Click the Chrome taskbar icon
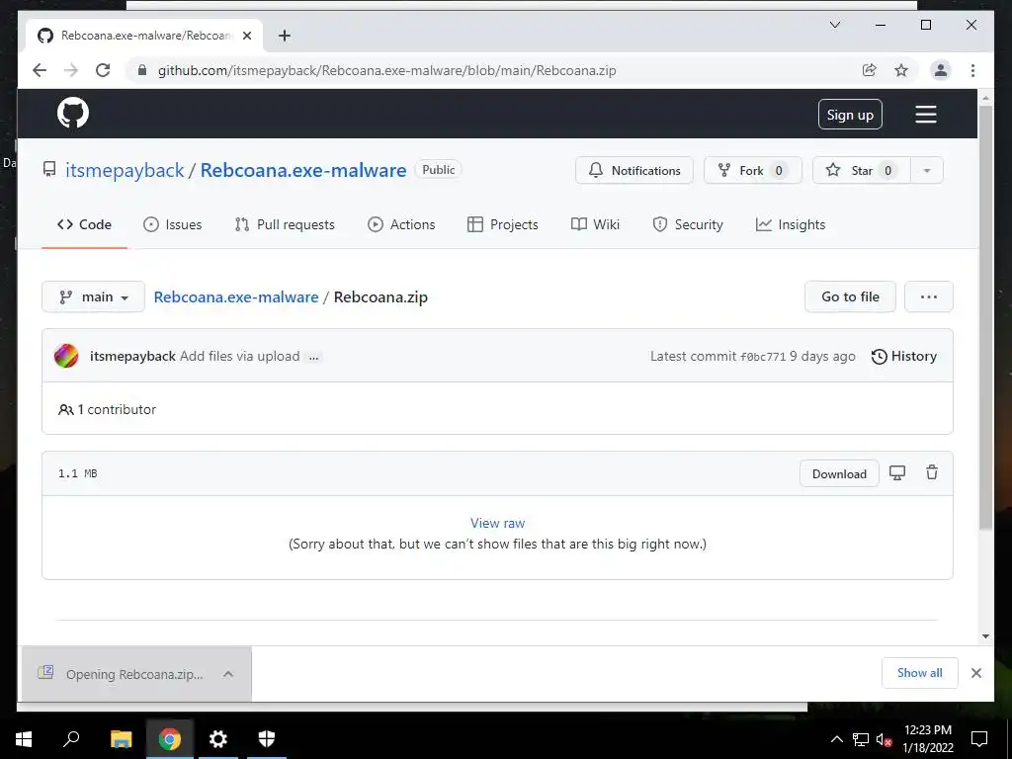 point(170,739)
